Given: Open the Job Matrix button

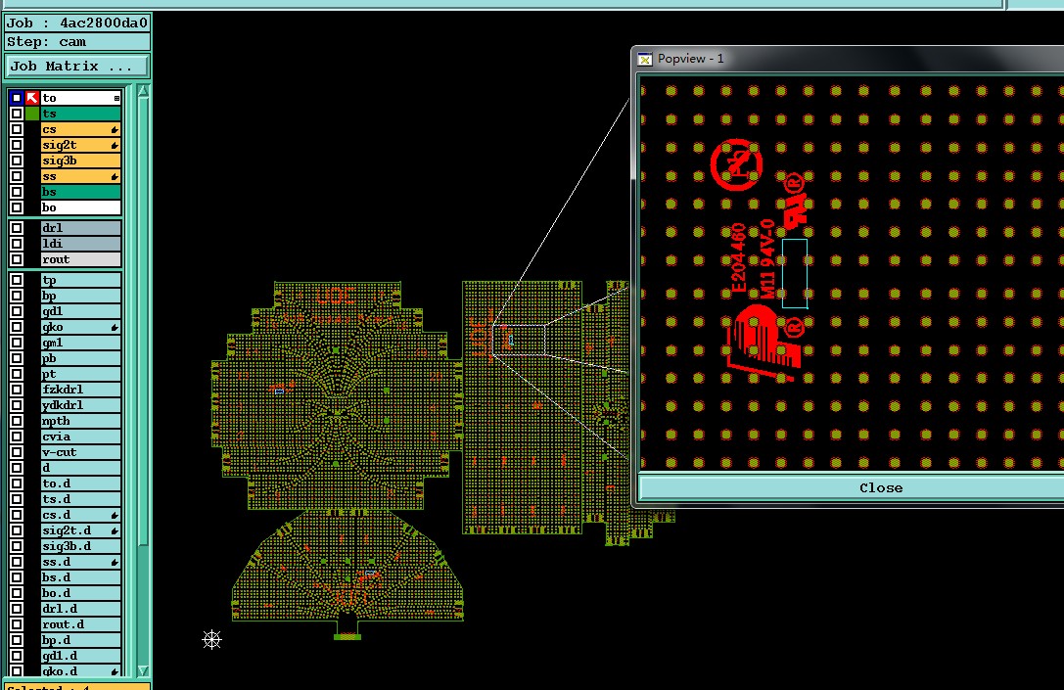Looking at the screenshot, I should 77,66.
